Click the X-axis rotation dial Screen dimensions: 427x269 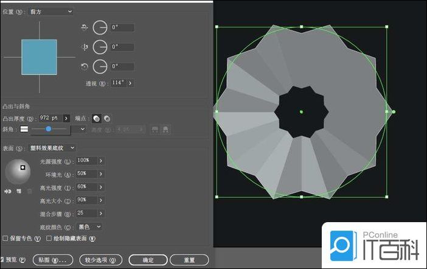pos(100,28)
